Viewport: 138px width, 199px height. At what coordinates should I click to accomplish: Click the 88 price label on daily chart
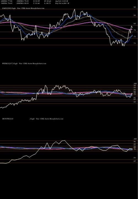135,15
